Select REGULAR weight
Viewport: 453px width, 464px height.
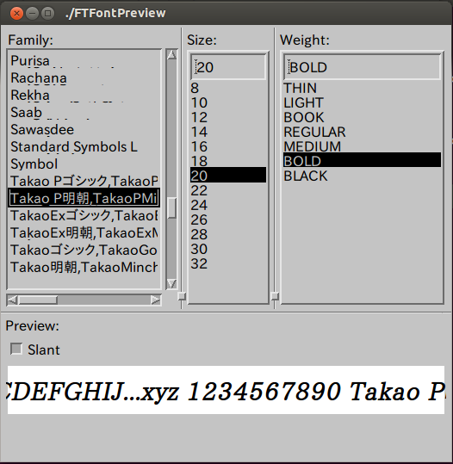[362, 132]
